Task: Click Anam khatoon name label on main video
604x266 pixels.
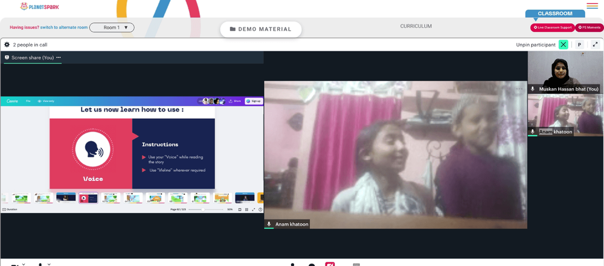Action: tap(292, 224)
